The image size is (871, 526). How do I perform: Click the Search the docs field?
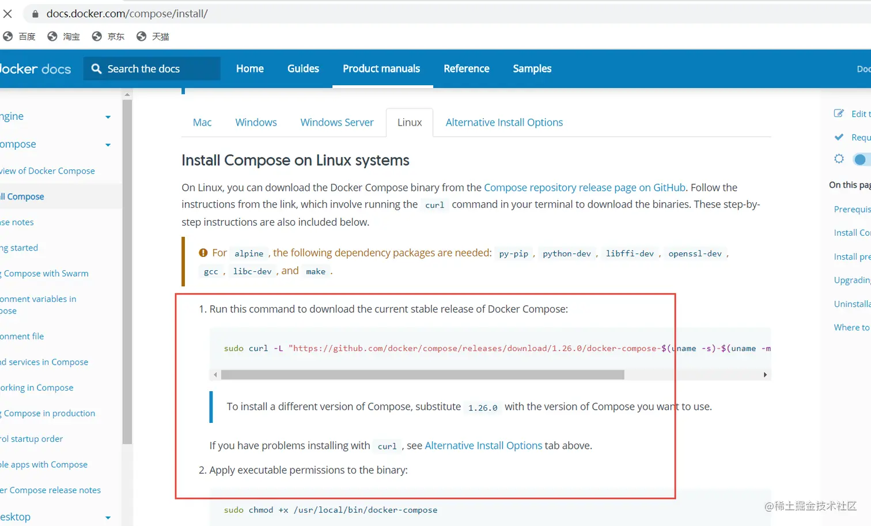click(x=152, y=69)
